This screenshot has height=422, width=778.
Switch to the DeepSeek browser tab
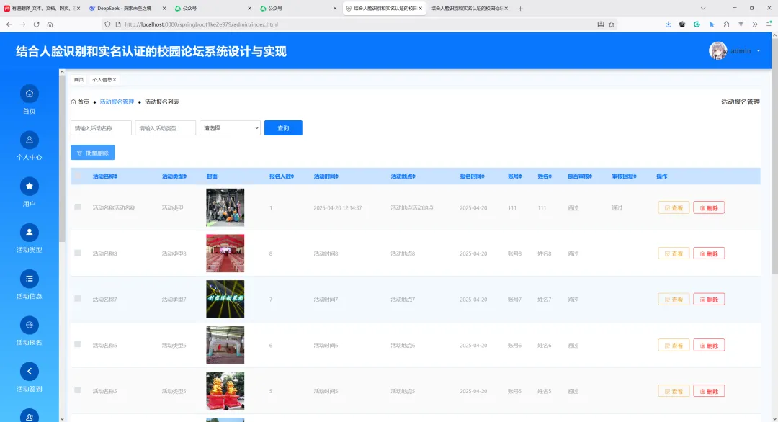point(127,9)
